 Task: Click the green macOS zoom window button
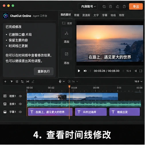point(13,6)
